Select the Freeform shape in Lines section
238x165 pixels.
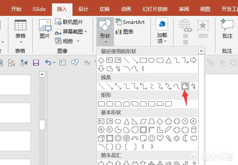click(185, 86)
